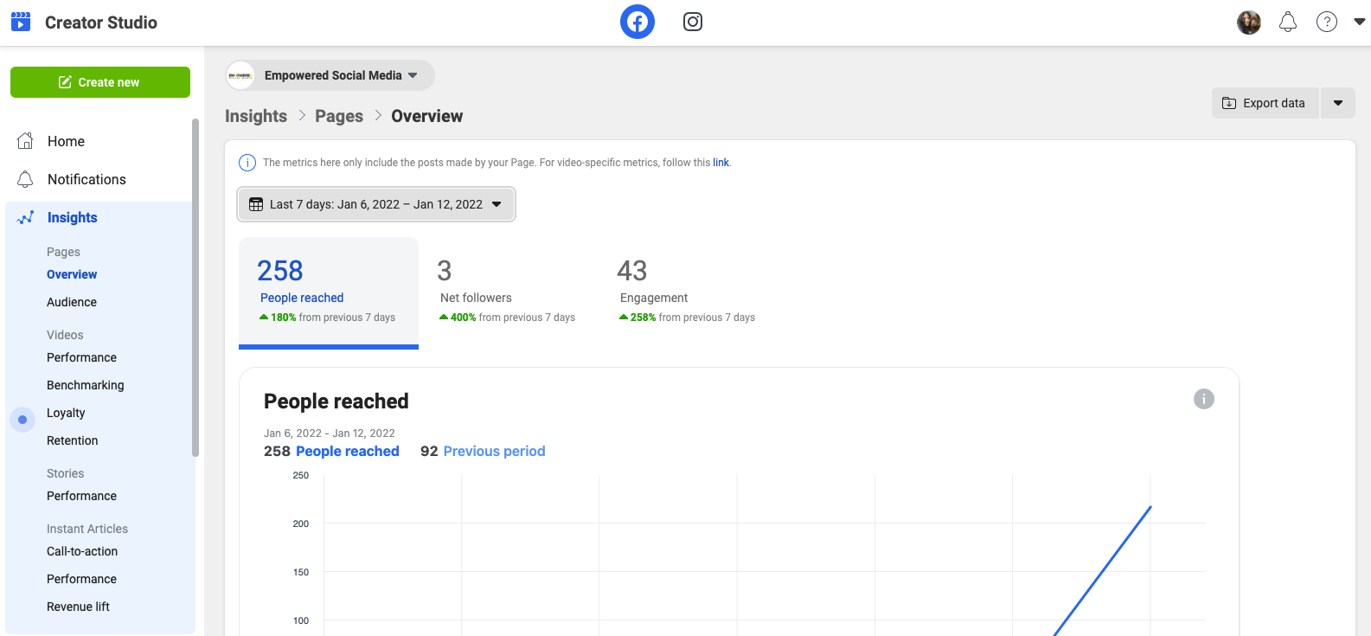1371x636 pixels.
Task: Open Instant Articles Performance in sidebar
Action: (x=81, y=579)
